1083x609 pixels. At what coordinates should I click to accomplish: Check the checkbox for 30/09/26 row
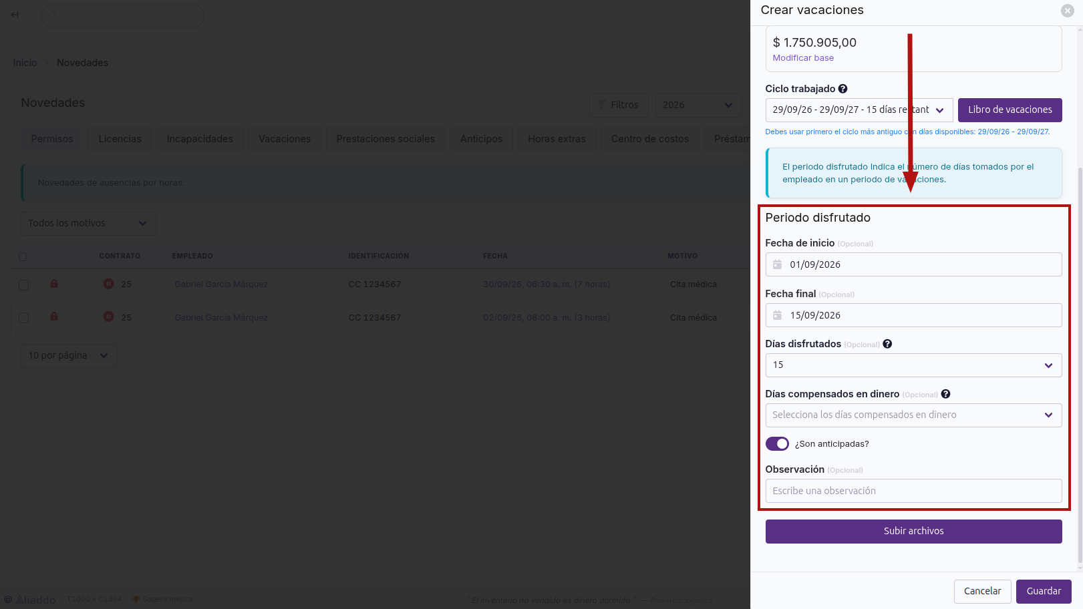pos(23,285)
